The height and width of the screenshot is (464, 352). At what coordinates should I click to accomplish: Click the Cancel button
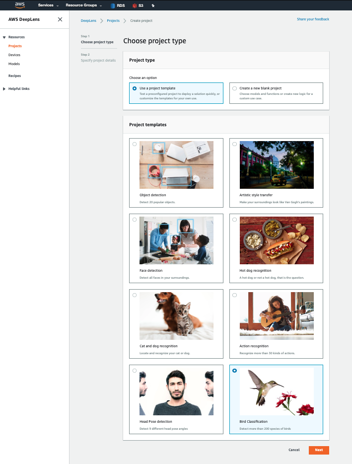tap(294, 450)
